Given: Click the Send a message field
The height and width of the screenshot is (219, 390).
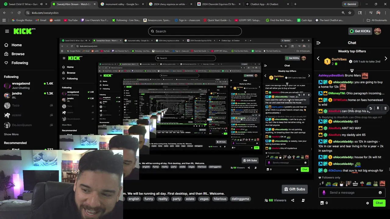Looking at the screenshot, I should [x=351, y=193].
